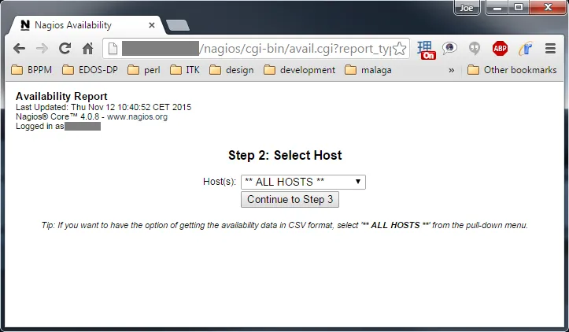Show hidden bookmarks with the chevron
The width and height of the screenshot is (569, 332).
[452, 70]
